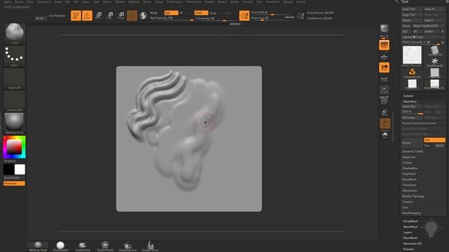Open the Texture Off selector
Viewport: 449px width, 252px height.
15,101
